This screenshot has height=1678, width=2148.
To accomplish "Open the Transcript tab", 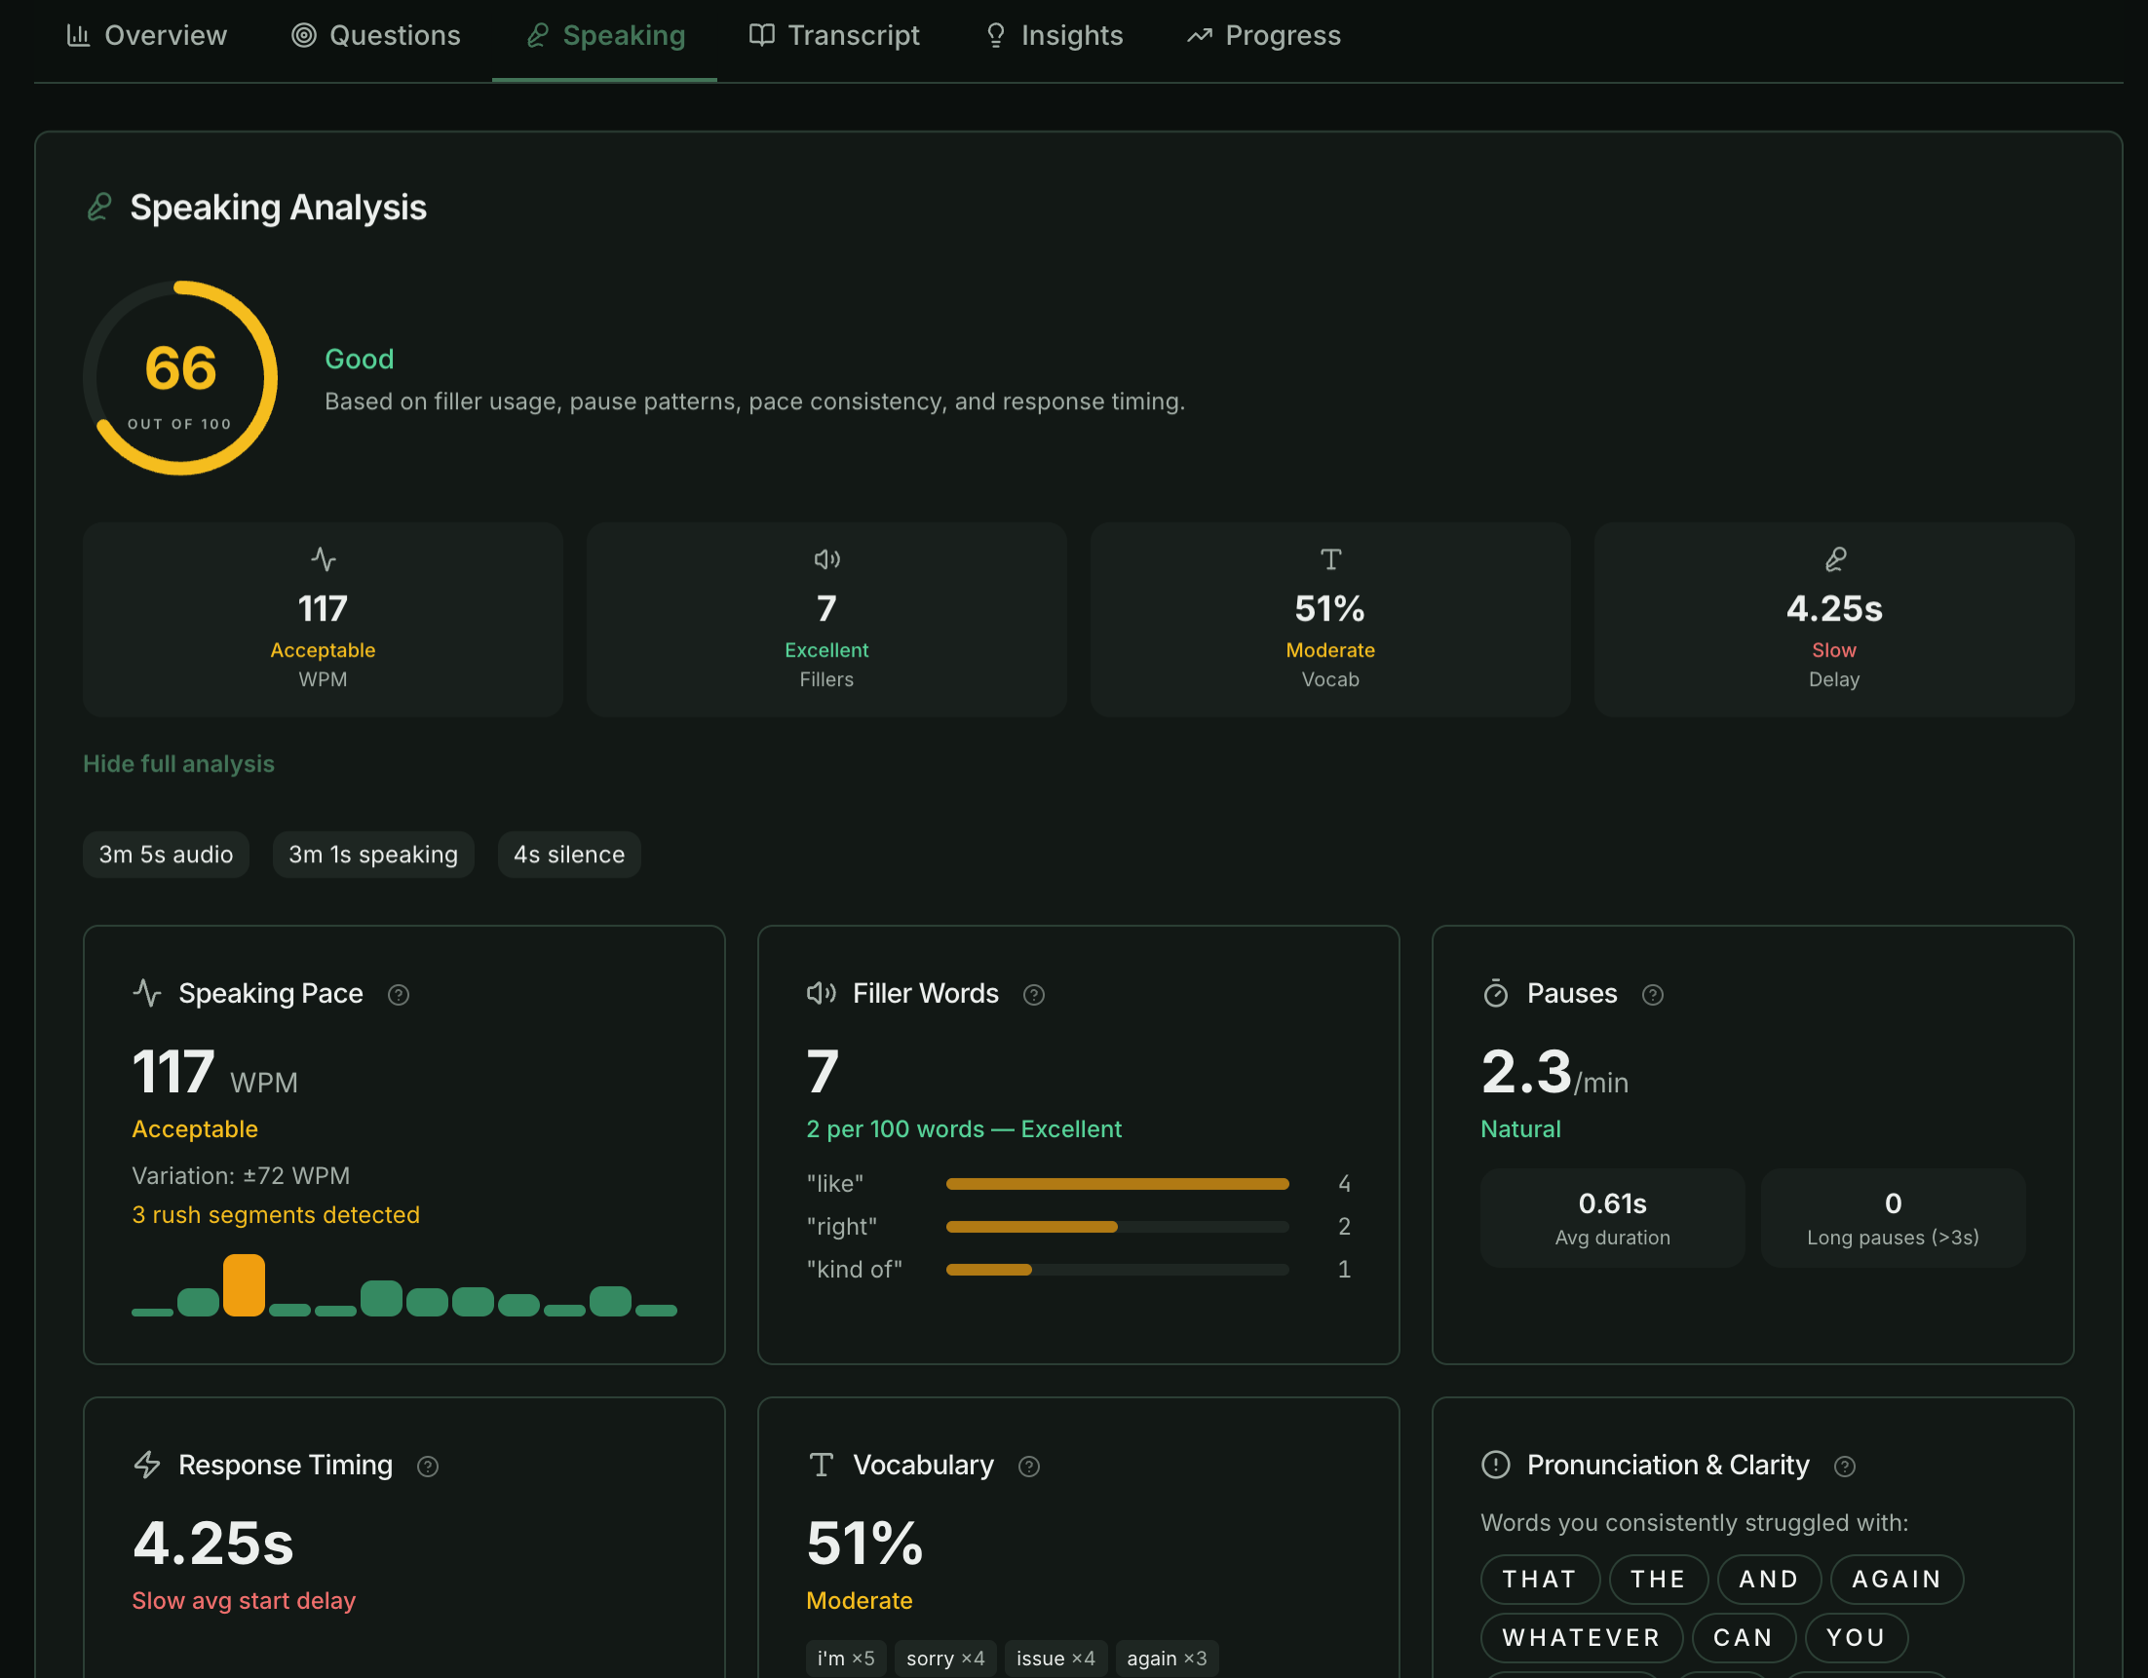I will point(834,35).
